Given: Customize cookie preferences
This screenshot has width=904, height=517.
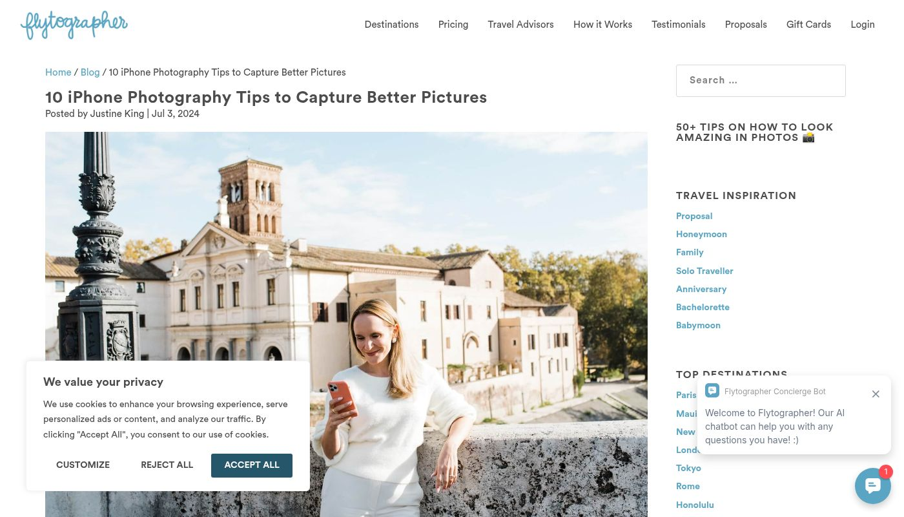Looking at the screenshot, I should click(x=83, y=465).
